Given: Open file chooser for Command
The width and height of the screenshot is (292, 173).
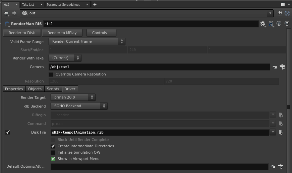Looking at the screenshot, I should coord(281,124).
